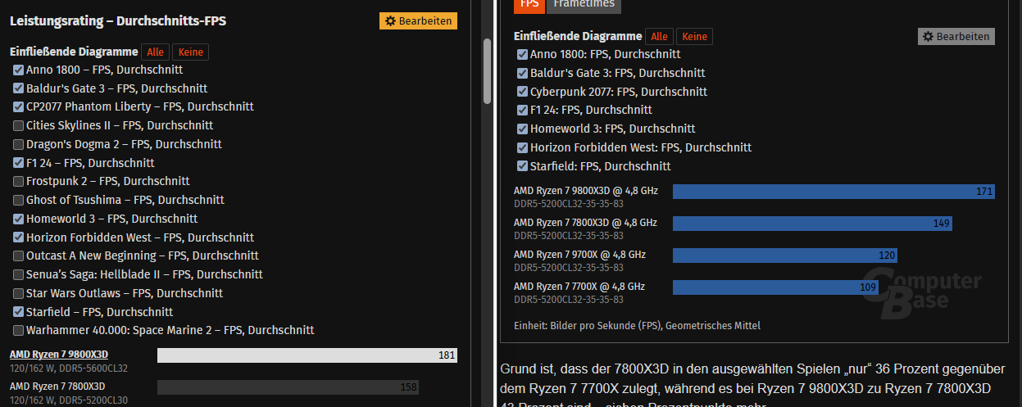Click 'AMD Ryzen 7 7800X3D' label in left chart
The height and width of the screenshot is (407, 1022).
[x=58, y=386]
